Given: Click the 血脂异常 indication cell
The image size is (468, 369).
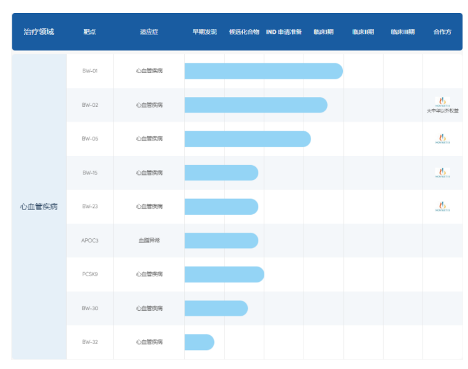Looking at the screenshot, I should 149,241.
